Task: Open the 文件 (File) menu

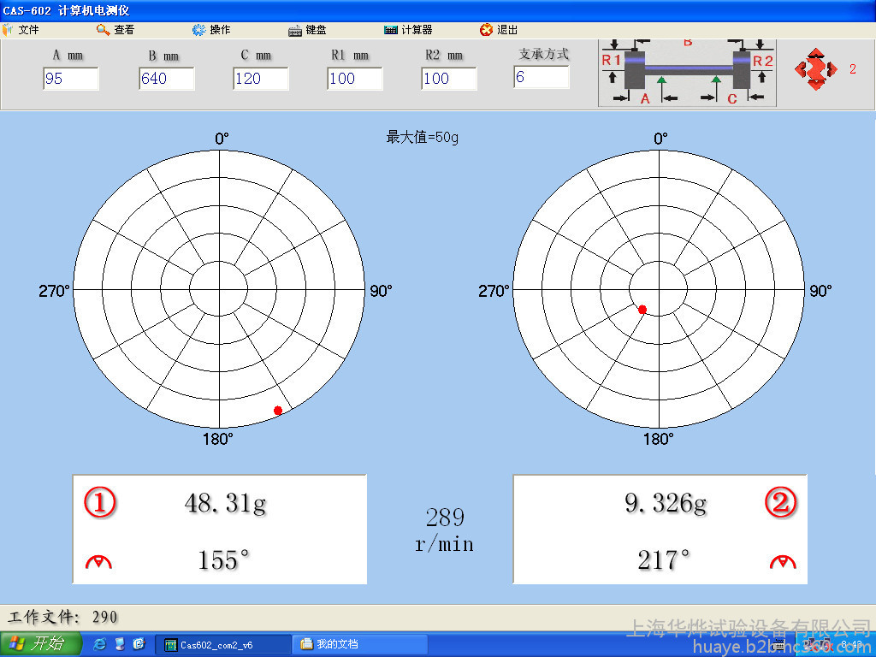Action: pyautogui.click(x=21, y=30)
